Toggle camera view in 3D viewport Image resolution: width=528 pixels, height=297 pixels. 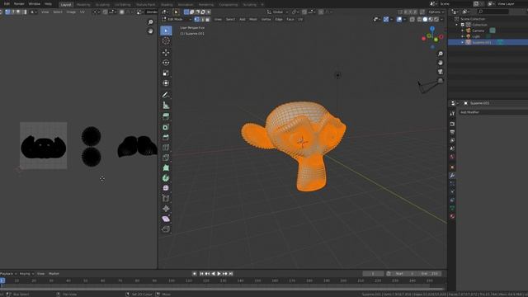(x=440, y=72)
